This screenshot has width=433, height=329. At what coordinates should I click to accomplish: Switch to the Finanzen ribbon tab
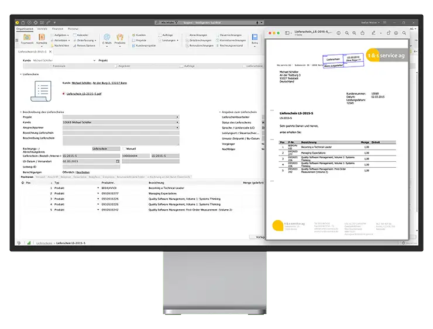(57, 28)
